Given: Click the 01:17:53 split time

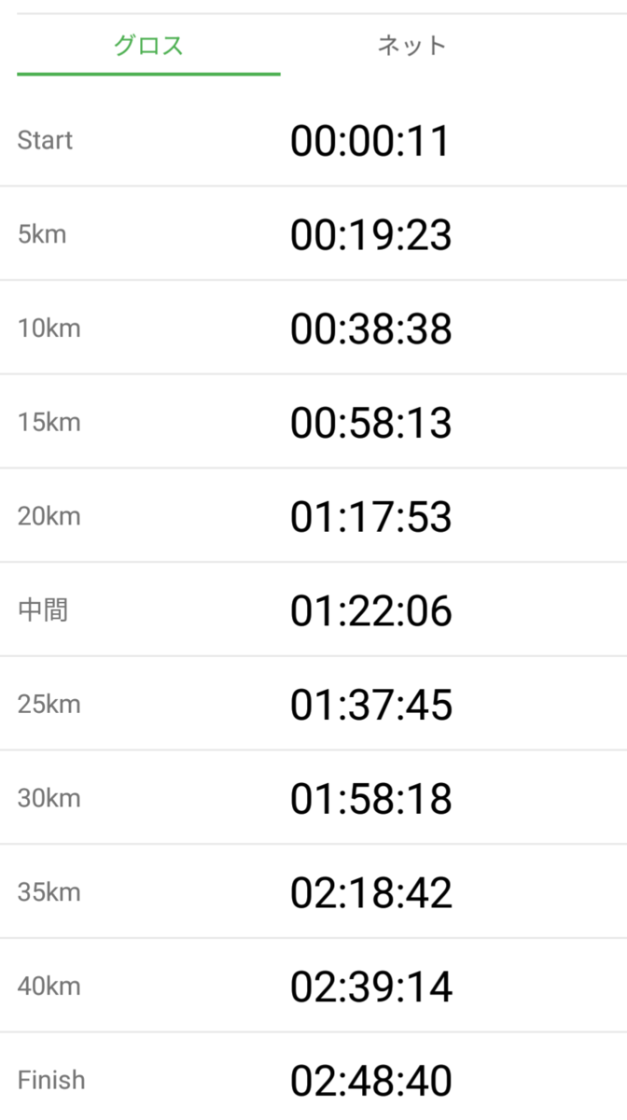Looking at the screenshot, I should [370, 518].
